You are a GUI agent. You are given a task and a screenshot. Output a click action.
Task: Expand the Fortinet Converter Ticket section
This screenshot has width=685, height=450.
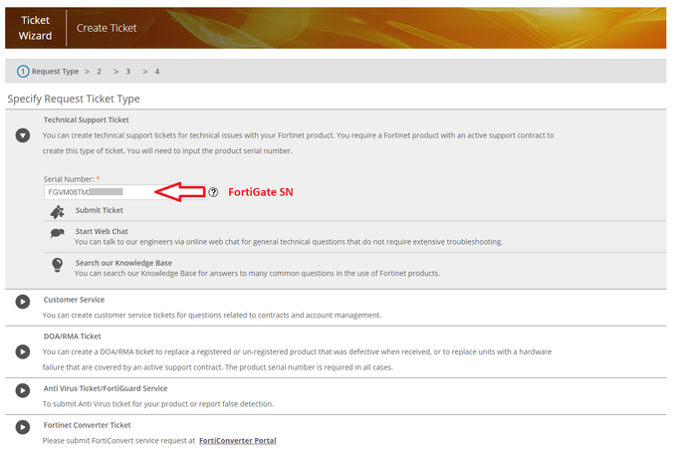click(x=23, y=427)
